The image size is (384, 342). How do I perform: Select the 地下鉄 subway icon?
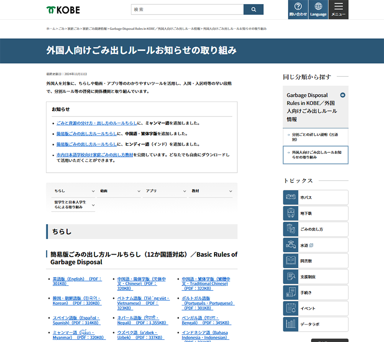click(x=291, y=213)
